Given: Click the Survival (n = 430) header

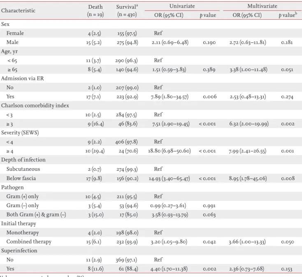Looking at the screenshot, I should pyautogui.click(x=127, y=11).
